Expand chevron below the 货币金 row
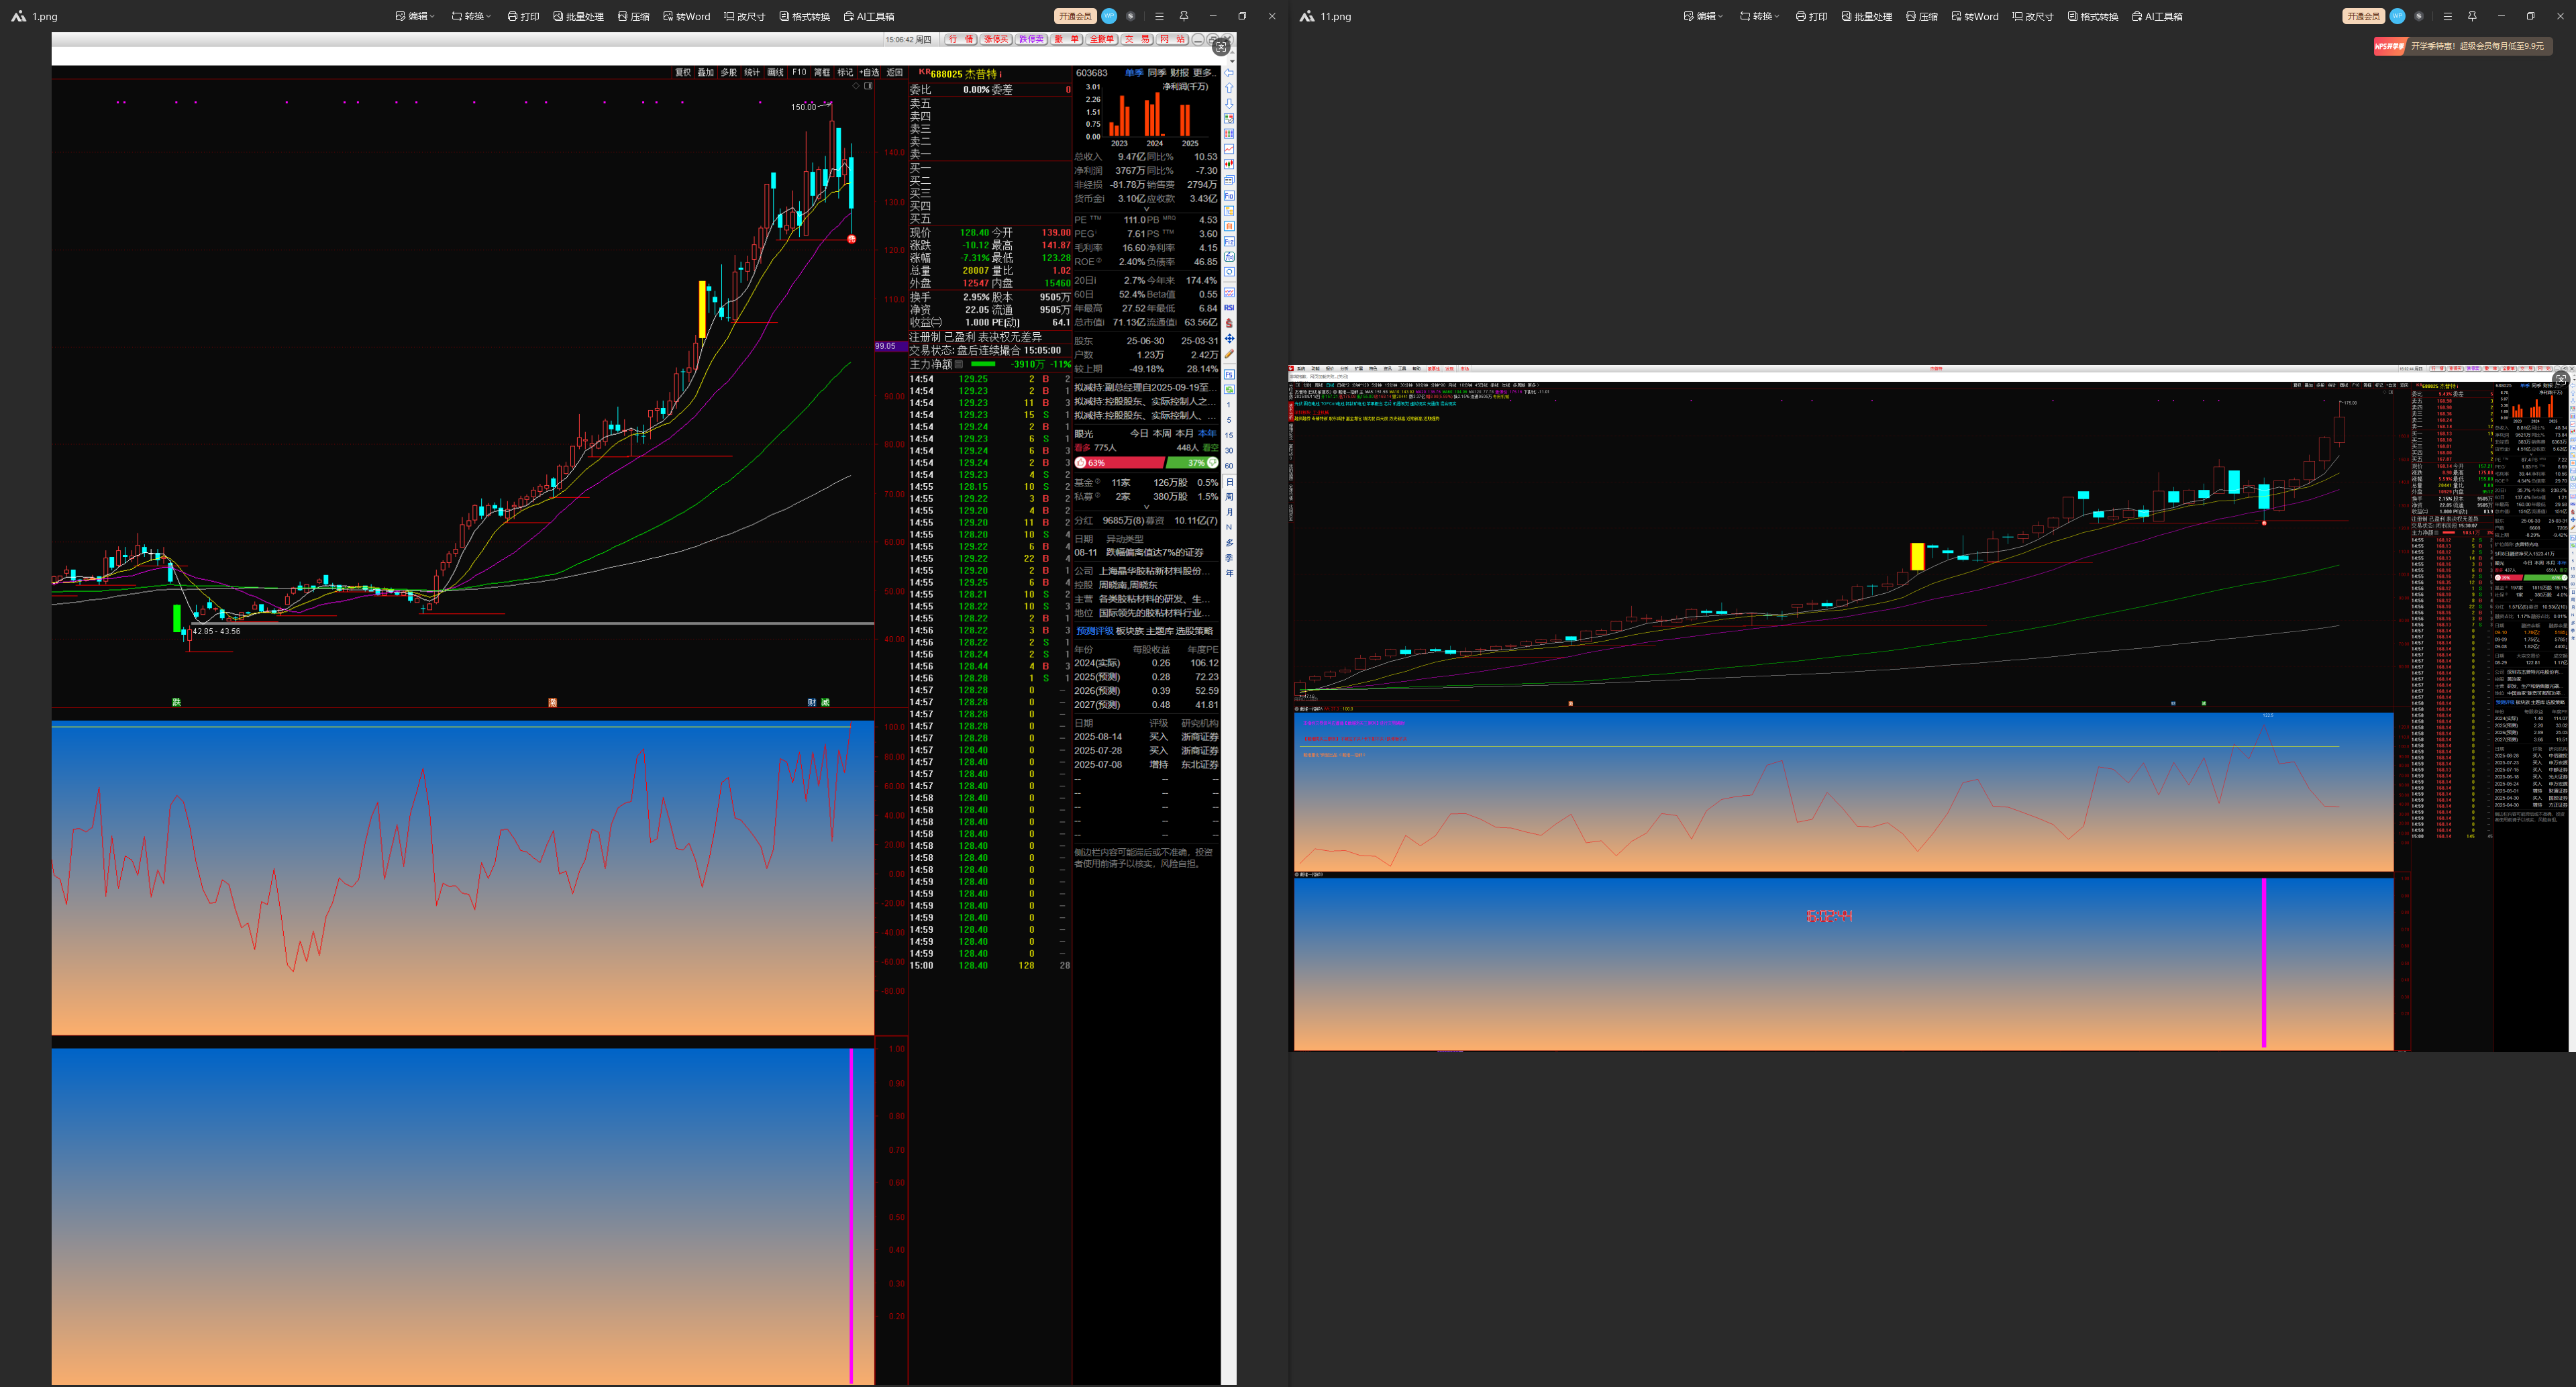Image resolution: width=2576 pixels, height=1387 pixels. pyautogui.click(x=1146, y=209)
